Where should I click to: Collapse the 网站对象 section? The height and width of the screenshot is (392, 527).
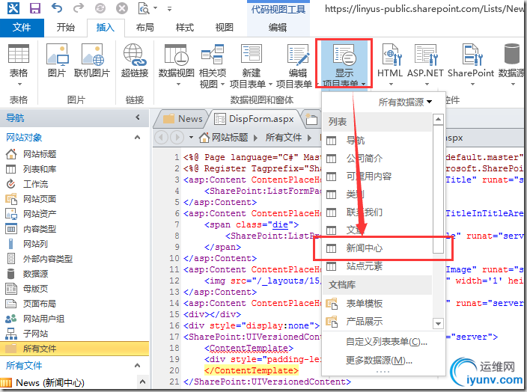(x=137, y=137)
